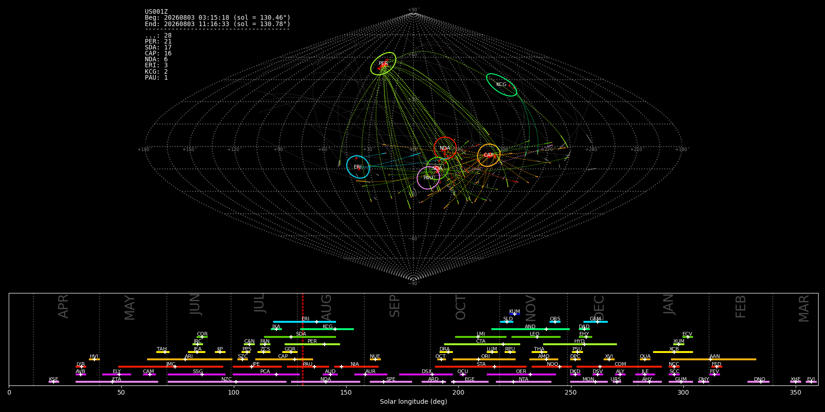
Task: Click the QUA shower bar near January
Action: 645,359
